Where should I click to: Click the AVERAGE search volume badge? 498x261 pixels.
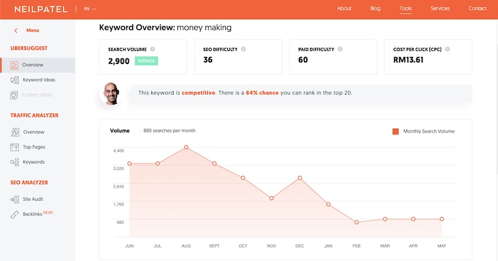click(146, 61)
